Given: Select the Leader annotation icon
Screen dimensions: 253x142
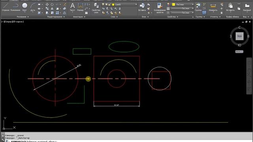Looking at the screenshot, I should tap(86, 9).
